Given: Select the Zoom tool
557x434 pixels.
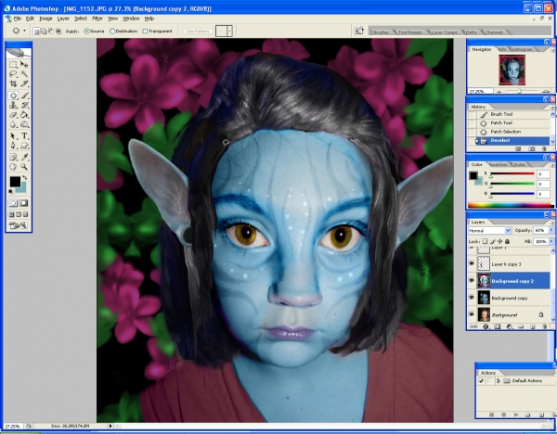Looking at the screenshot, I should (24, 166).
